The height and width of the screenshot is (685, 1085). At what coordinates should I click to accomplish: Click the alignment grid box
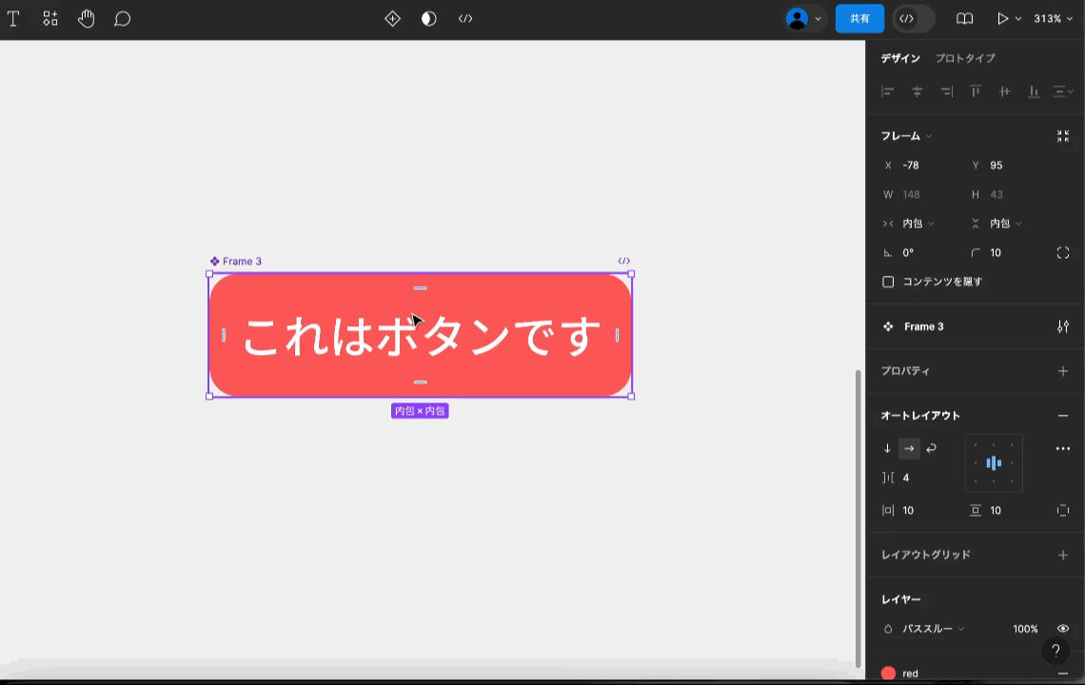994,463
